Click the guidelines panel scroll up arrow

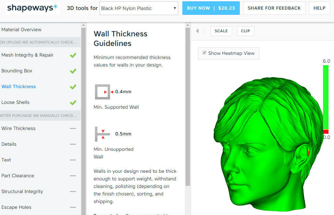188,25
